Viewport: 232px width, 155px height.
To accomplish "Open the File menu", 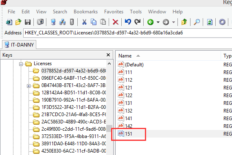I will (11, 12).
